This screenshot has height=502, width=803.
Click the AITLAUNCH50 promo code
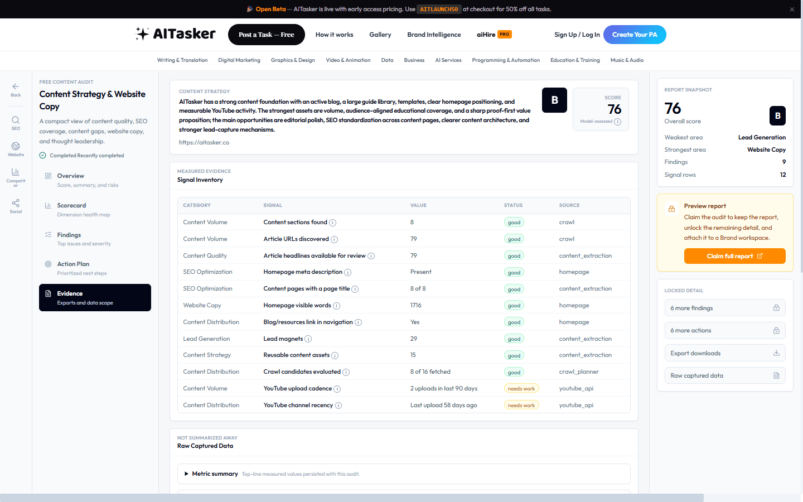439,9
